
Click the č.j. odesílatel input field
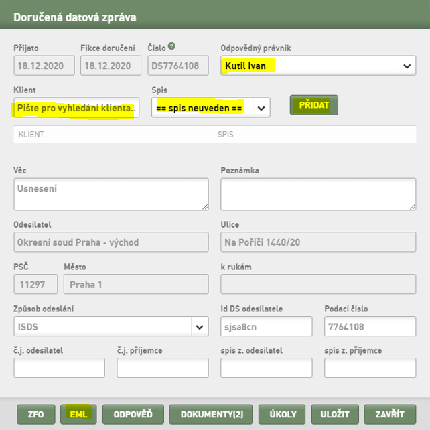tap(59, 368)
